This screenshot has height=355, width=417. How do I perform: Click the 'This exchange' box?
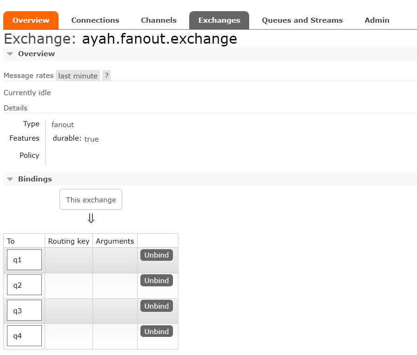tap(91, 200)
